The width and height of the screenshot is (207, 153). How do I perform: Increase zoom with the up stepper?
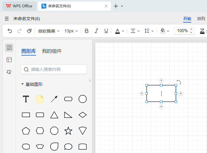click(x=191, y=29)
